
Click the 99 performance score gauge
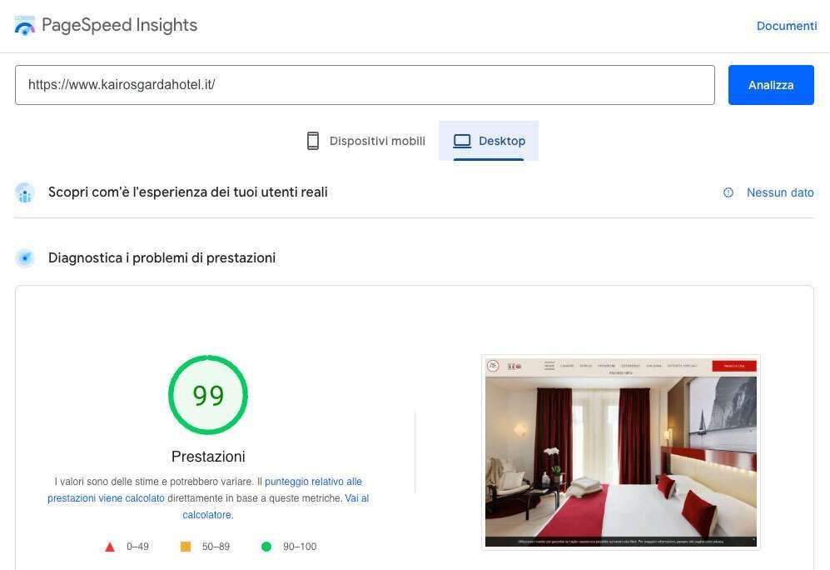pyautogui.click(x=208, y=395)
